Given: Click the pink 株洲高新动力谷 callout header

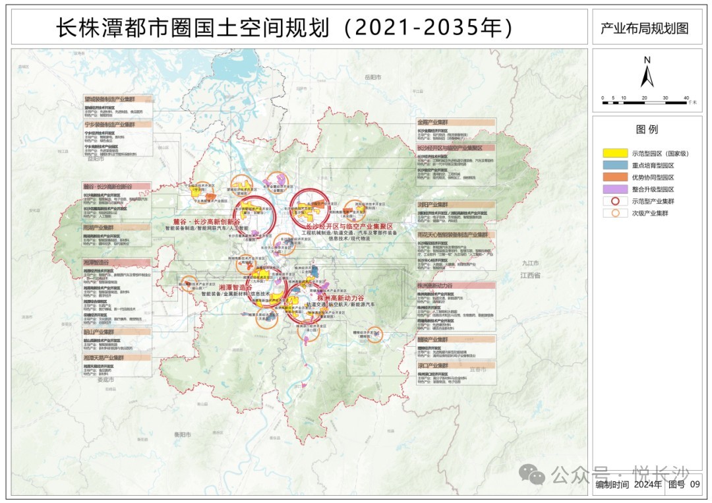Looking at the screenshot, I should click(456, 285).
